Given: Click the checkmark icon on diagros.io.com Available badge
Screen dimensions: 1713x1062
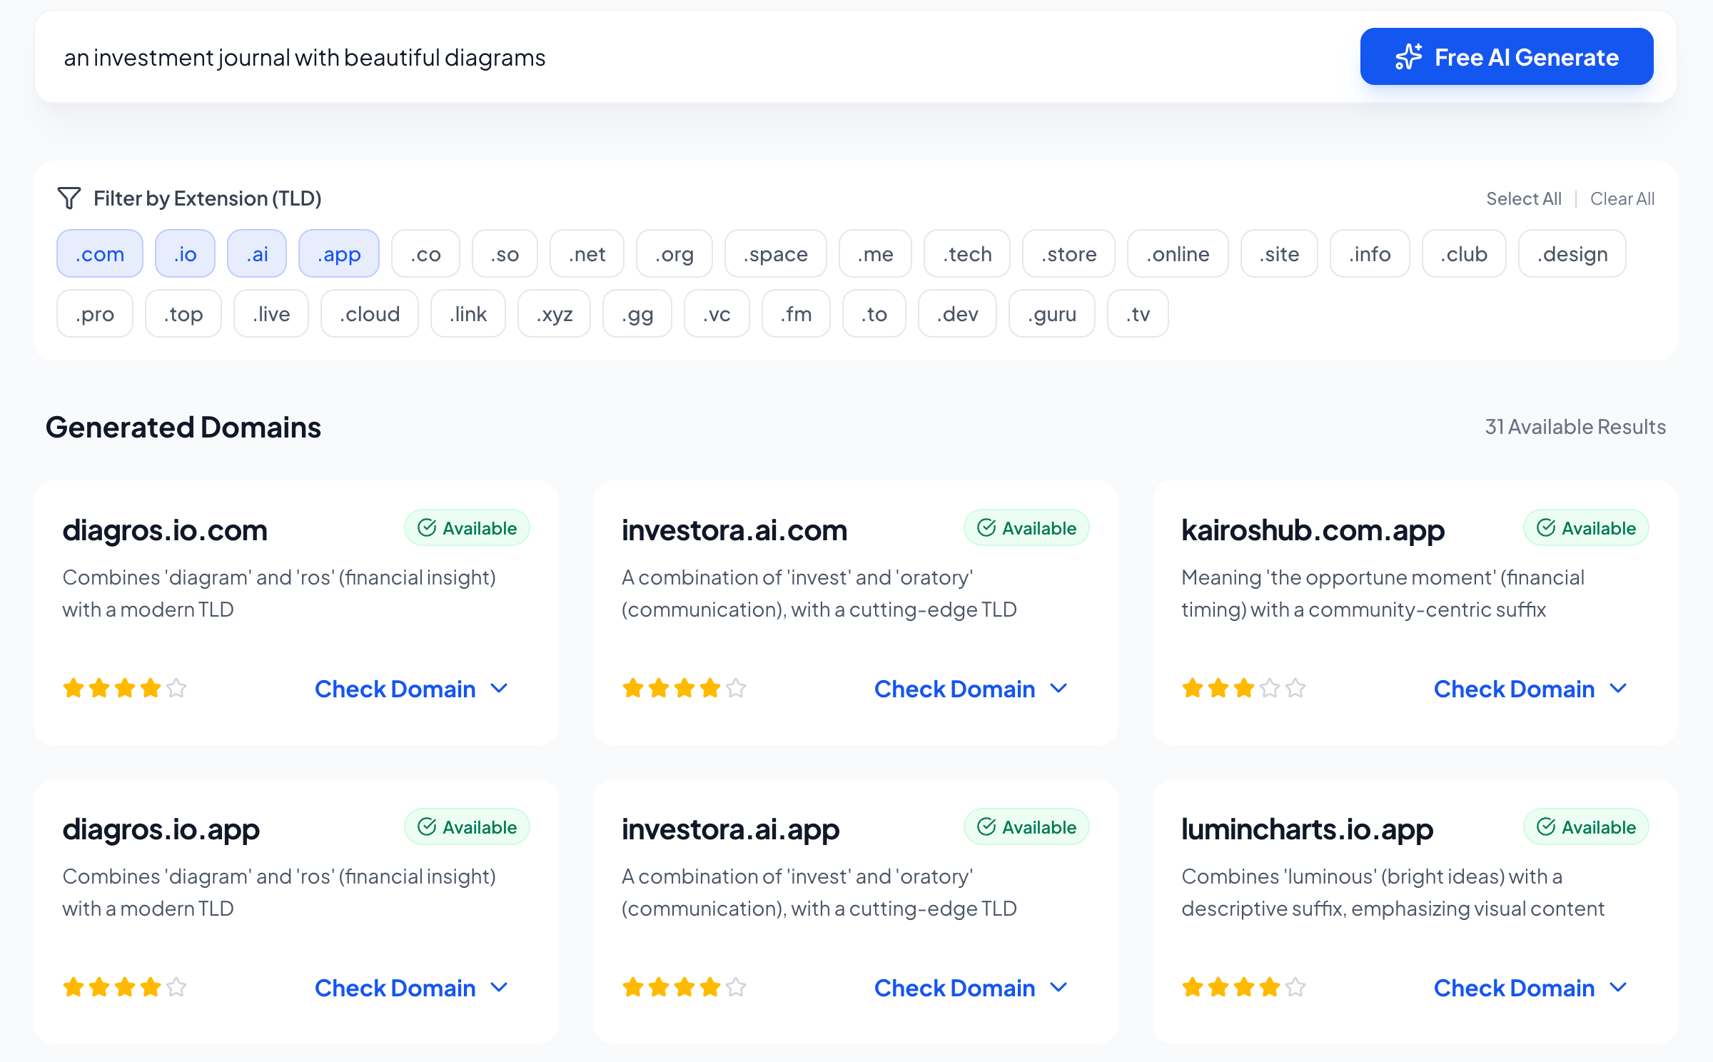Looking at the screenshot, I should pos(428,527).
